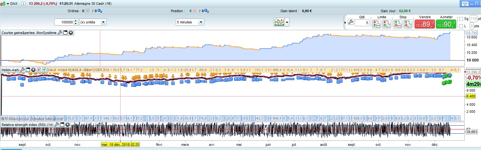This screenshot has width=481, height=150.
Task: Click the L 2 pts field
Action: coord(472,26)
